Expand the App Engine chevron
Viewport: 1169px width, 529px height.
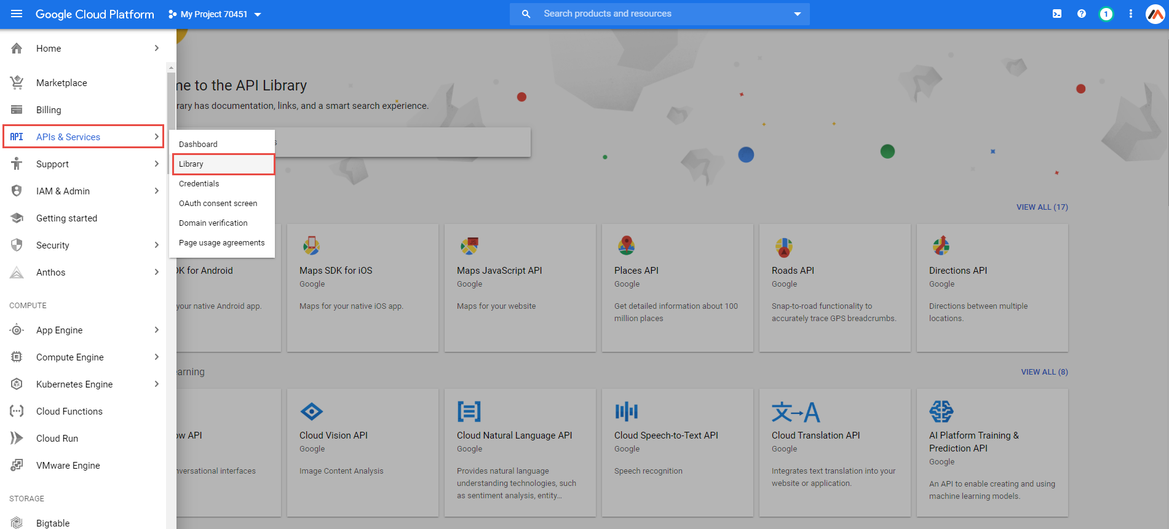[x=157, y=330]
